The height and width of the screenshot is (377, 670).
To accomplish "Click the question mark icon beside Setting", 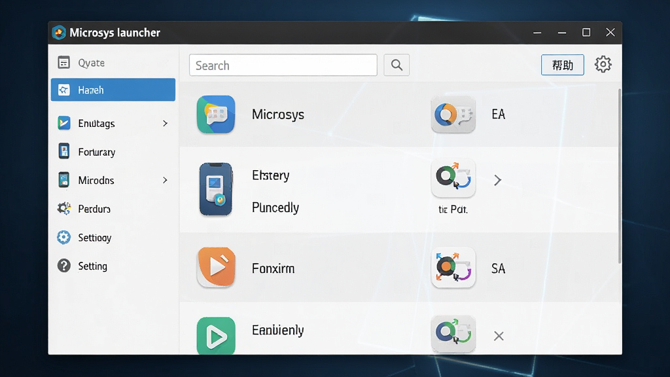I will (63, 266).
